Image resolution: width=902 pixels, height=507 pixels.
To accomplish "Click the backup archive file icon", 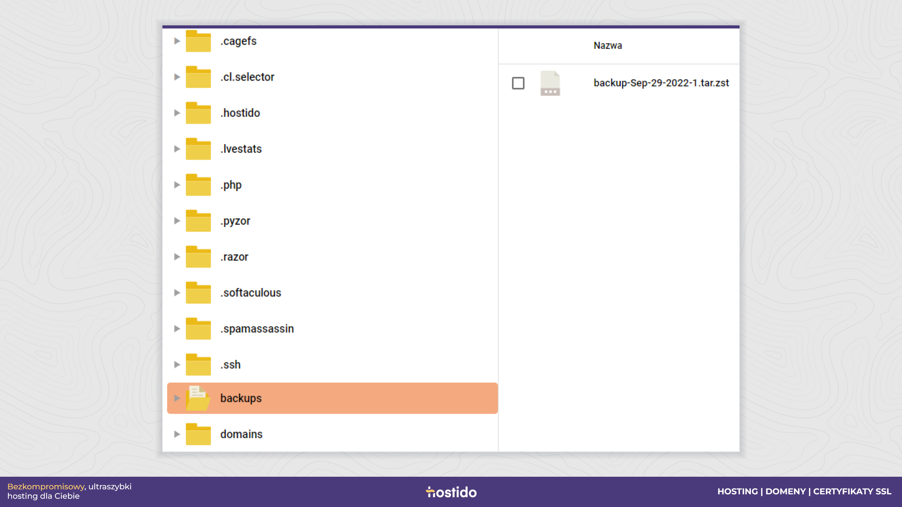I will pyautogui.click(x=550, y=83).
